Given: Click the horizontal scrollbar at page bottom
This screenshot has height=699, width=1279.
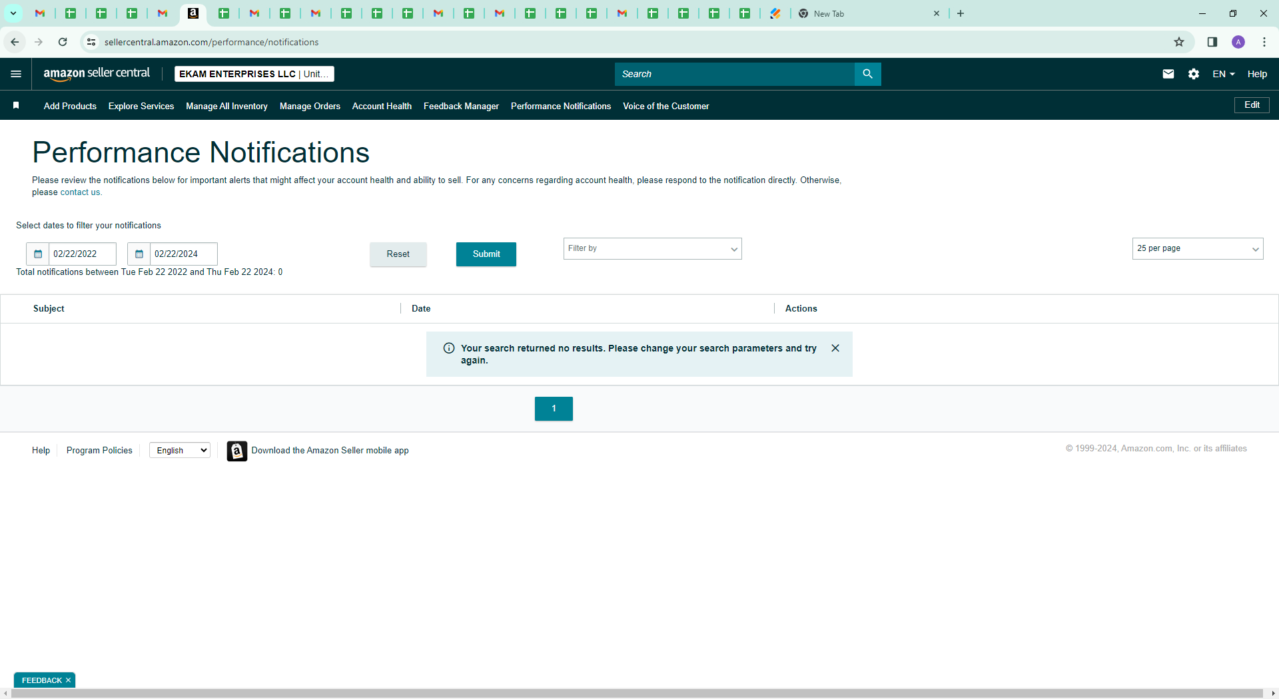Looking at the screenshot, I should pos(637,694).
